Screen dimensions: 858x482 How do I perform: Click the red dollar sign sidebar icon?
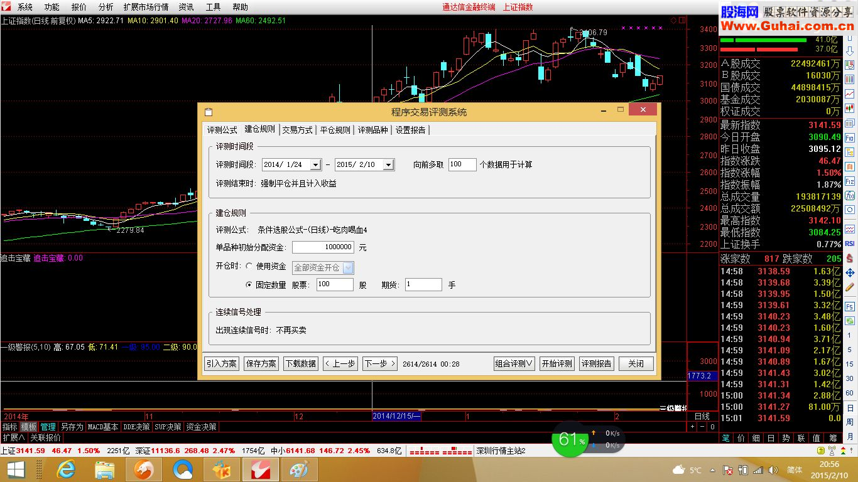coord(850,258)
